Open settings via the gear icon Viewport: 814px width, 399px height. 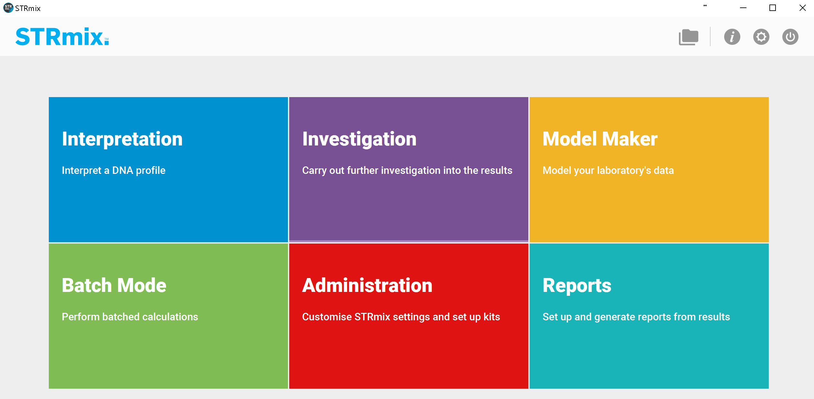[761, 37]
